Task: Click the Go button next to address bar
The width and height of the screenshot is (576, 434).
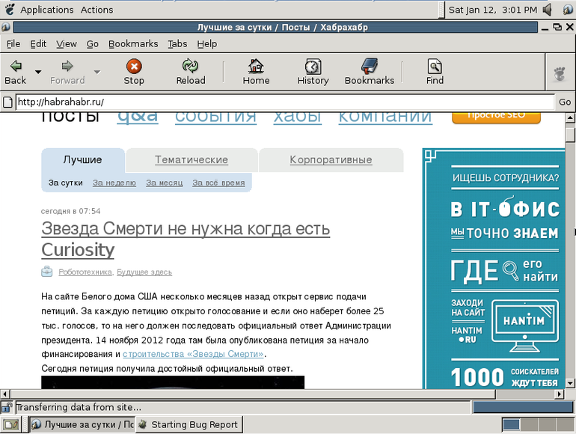Action: click(x=565, y=102)
